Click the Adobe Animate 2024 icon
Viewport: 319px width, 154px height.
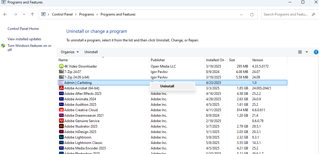click(61, 99)
